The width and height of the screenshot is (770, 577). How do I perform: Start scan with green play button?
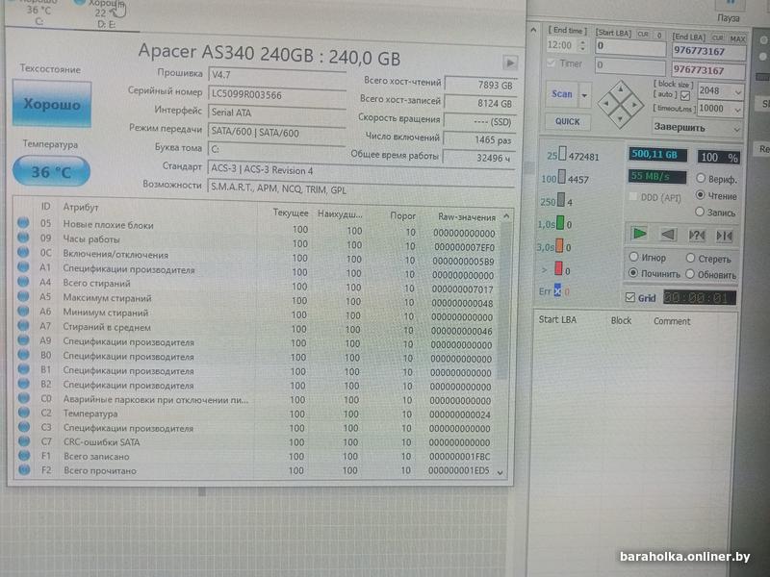639,234
